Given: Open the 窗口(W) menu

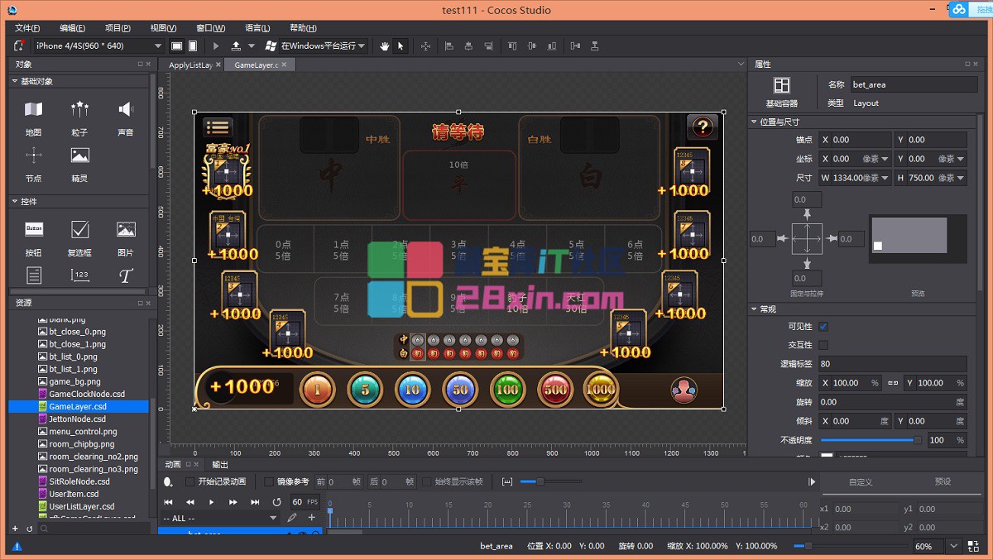Looking at the screenshot, I should tap(211, 28).
